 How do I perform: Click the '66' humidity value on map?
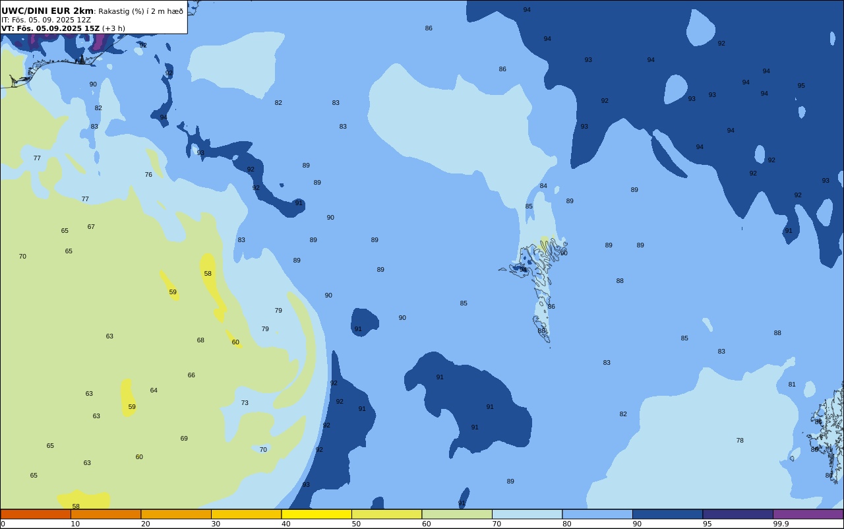(x=191, y=375)
